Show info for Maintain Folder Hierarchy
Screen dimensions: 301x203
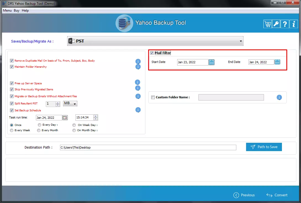[138, 67]
